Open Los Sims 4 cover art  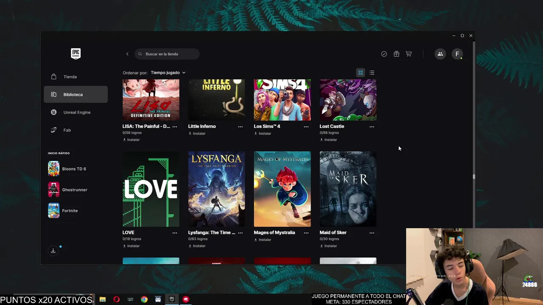pos(283,100)
